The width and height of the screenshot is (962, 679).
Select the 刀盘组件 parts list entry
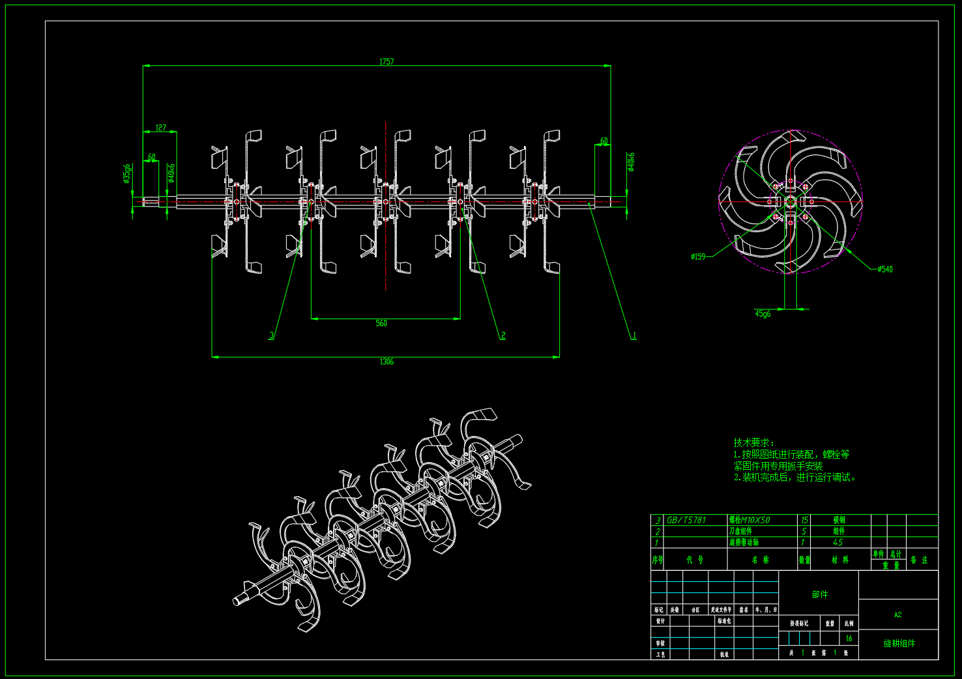740,531
